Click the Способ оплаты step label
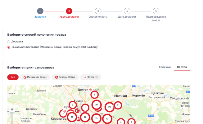 pos(98,17)
